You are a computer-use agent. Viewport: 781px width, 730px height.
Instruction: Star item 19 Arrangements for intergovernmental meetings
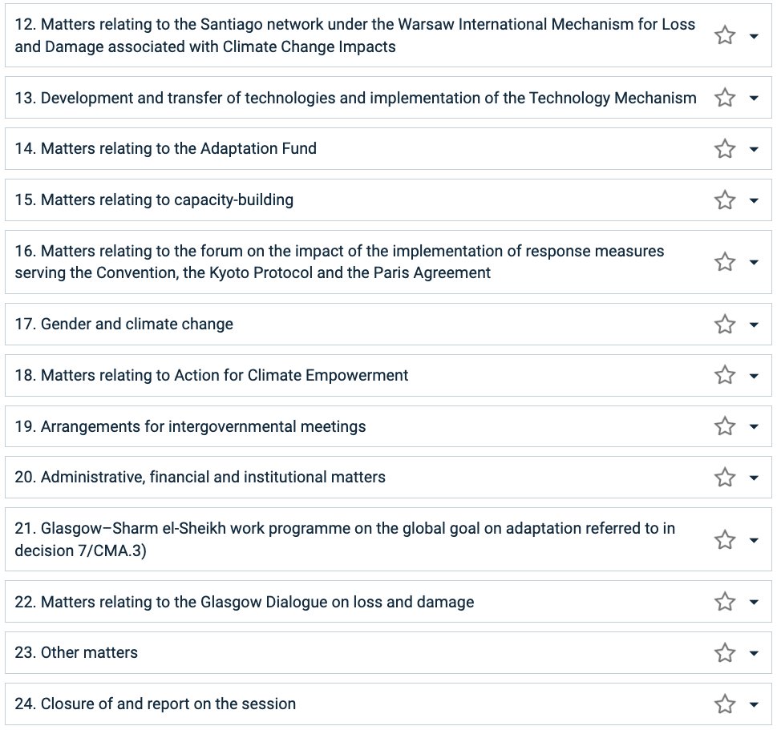tap(725, 426)
